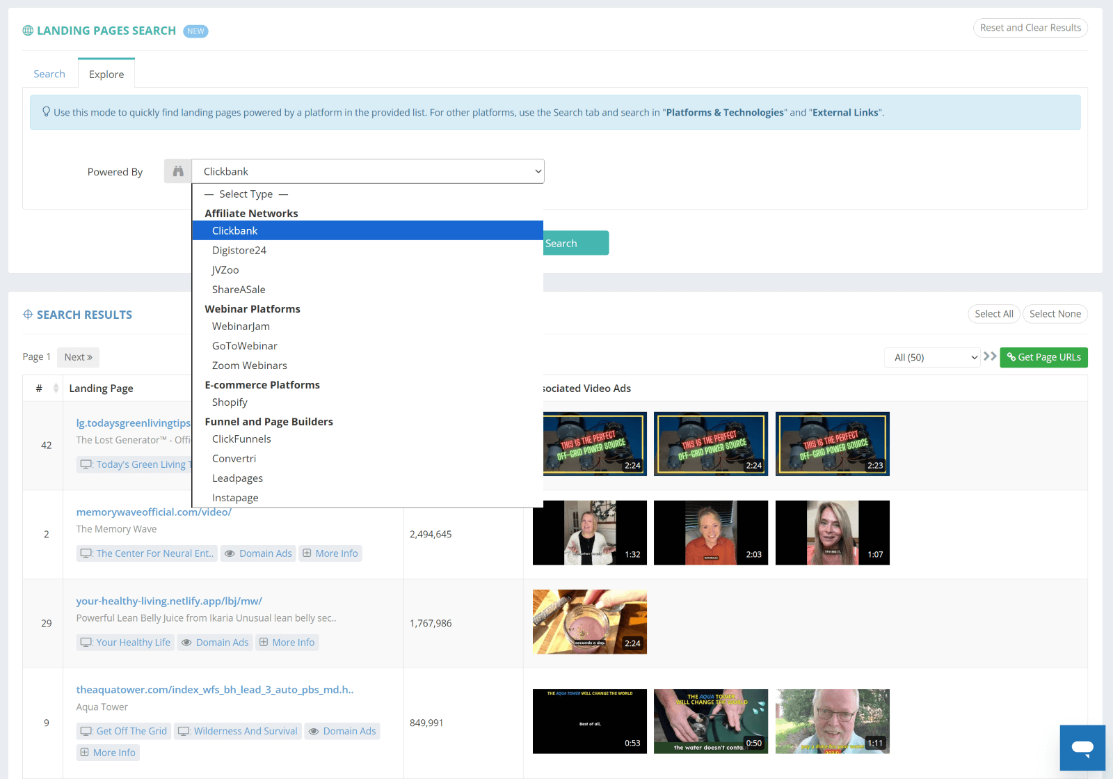Click More Info for The Memory Wave
Viewport: 1113px width, 779px height.
pos(330,553)
